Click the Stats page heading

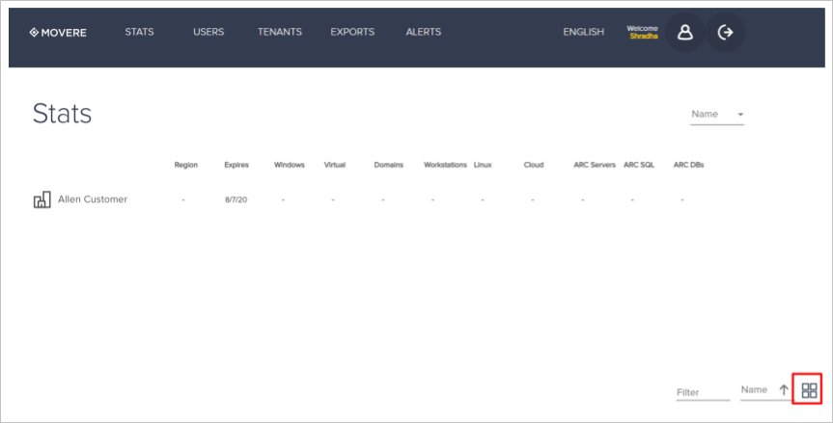[x=62, y=113]
